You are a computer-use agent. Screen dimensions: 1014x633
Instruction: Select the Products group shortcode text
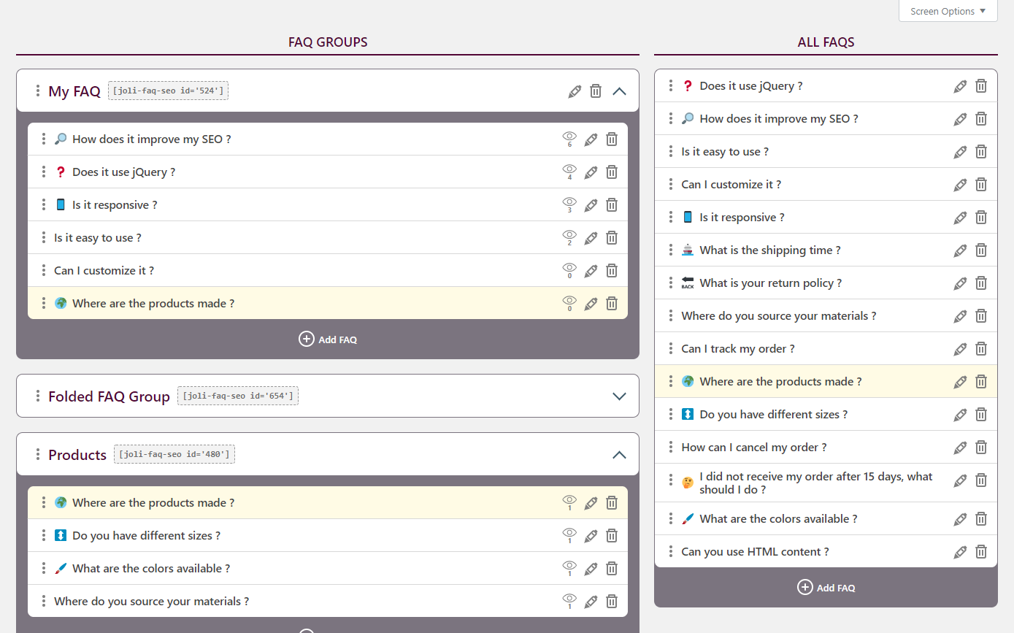click(174, 455)
